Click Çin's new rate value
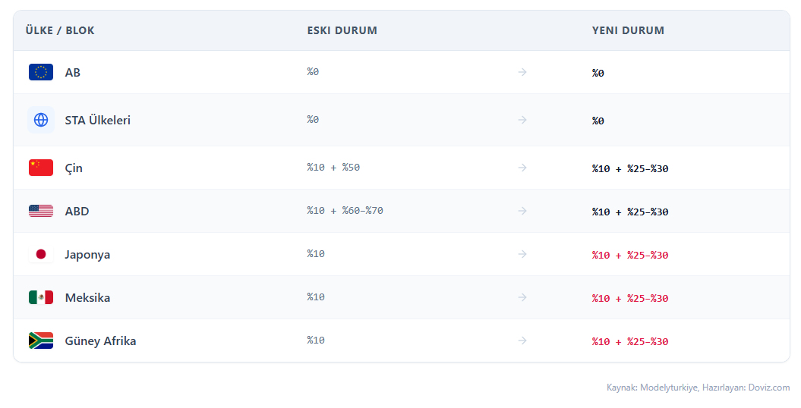Viewport: 801px width, 408px height. pos(630,168)
